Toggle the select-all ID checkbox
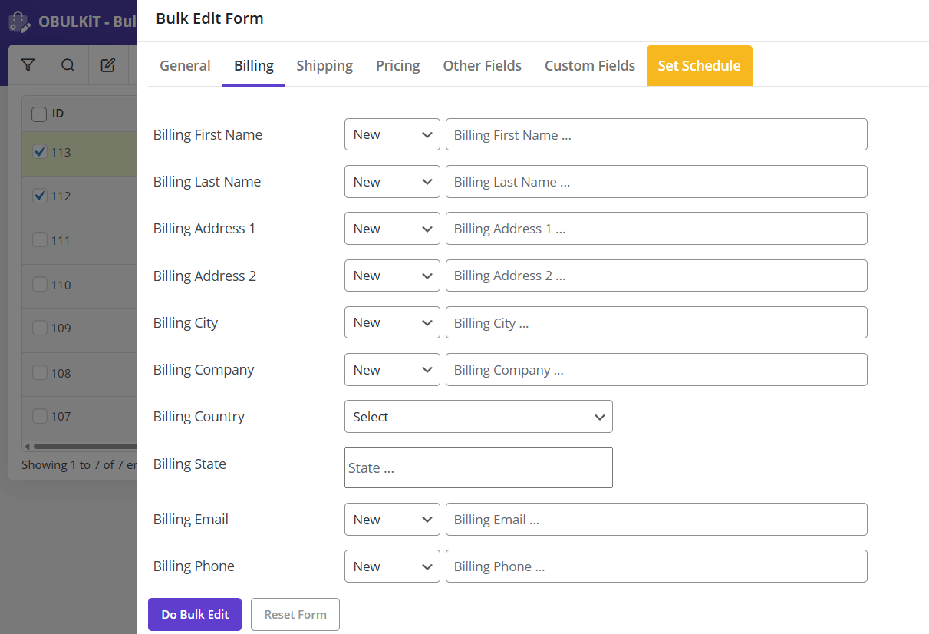929x634 pixels. coord(39,114)
